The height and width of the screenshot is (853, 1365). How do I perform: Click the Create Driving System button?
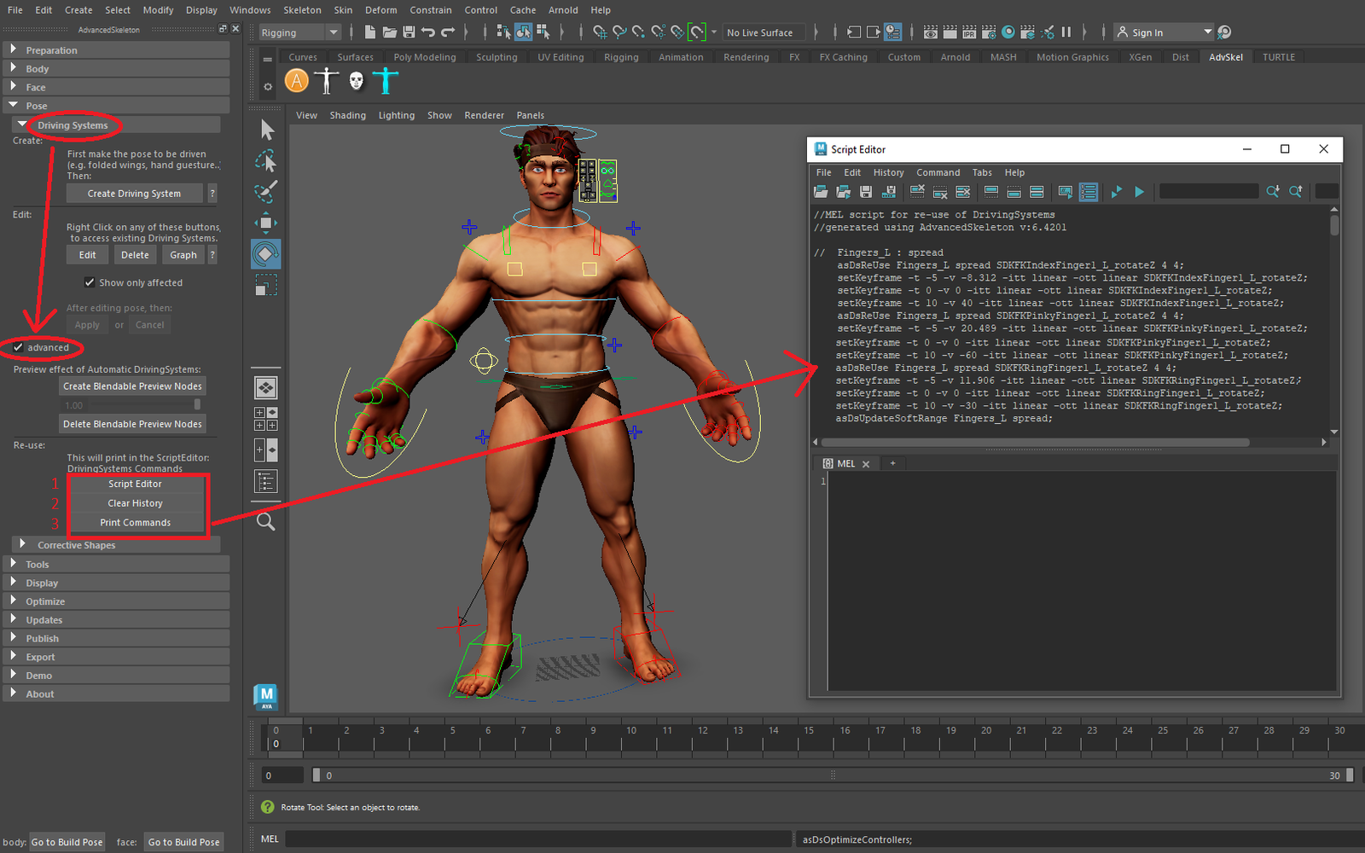tap(135, 194)
